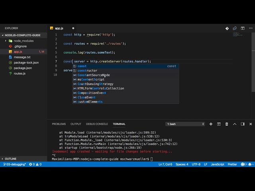The height and width of the screenshot is (191, 255).
Task: Move the panel to the side with the panel position icon
Action: click(x=243, y=124)
